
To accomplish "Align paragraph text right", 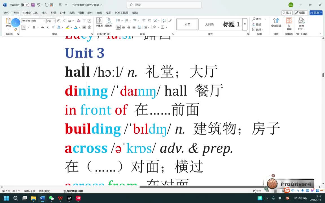I will [129, 27].
